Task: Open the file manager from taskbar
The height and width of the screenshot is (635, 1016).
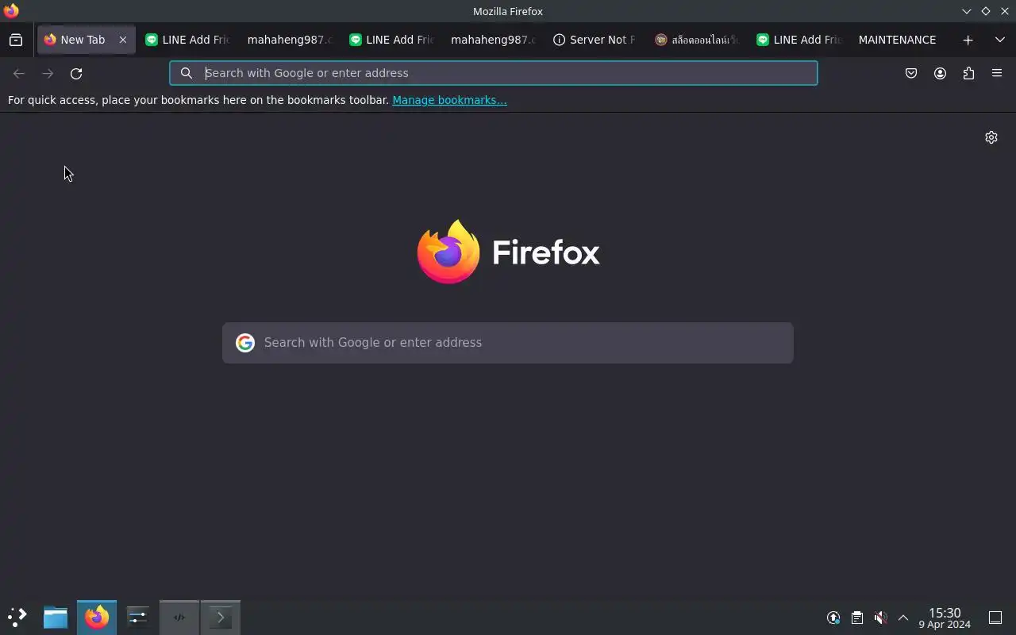Action: pos(56,618)
